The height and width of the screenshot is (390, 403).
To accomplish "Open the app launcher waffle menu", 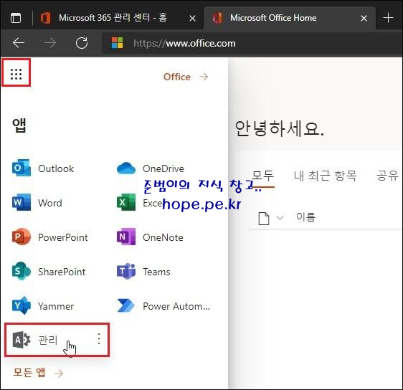I will tap(16, 75).
